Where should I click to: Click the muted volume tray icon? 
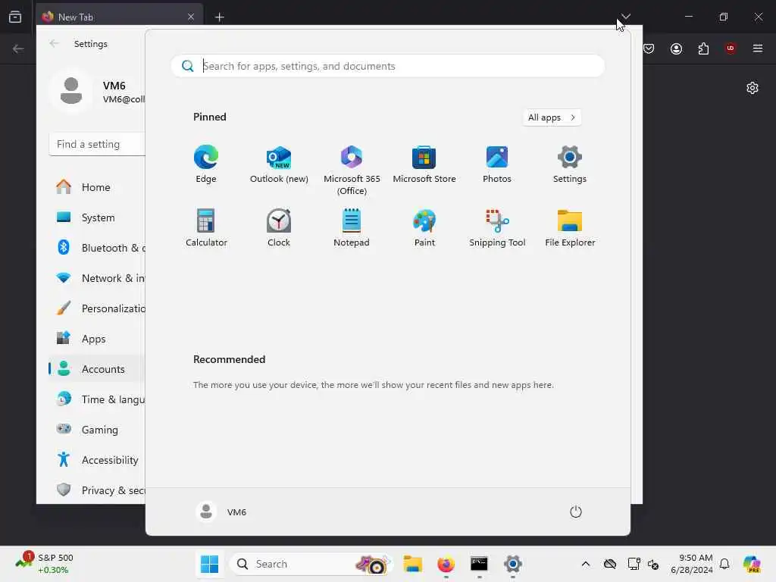tap(653, 564)
